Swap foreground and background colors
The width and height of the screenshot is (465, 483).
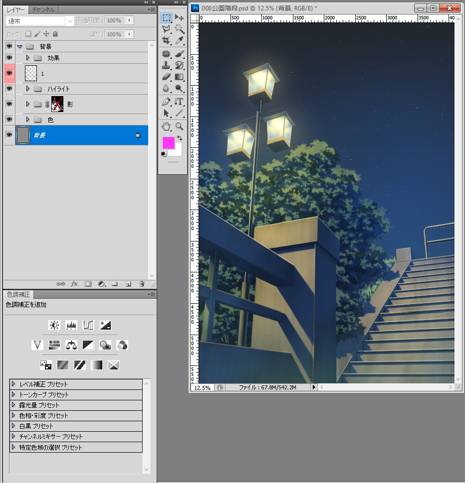[x=180, y=138]
